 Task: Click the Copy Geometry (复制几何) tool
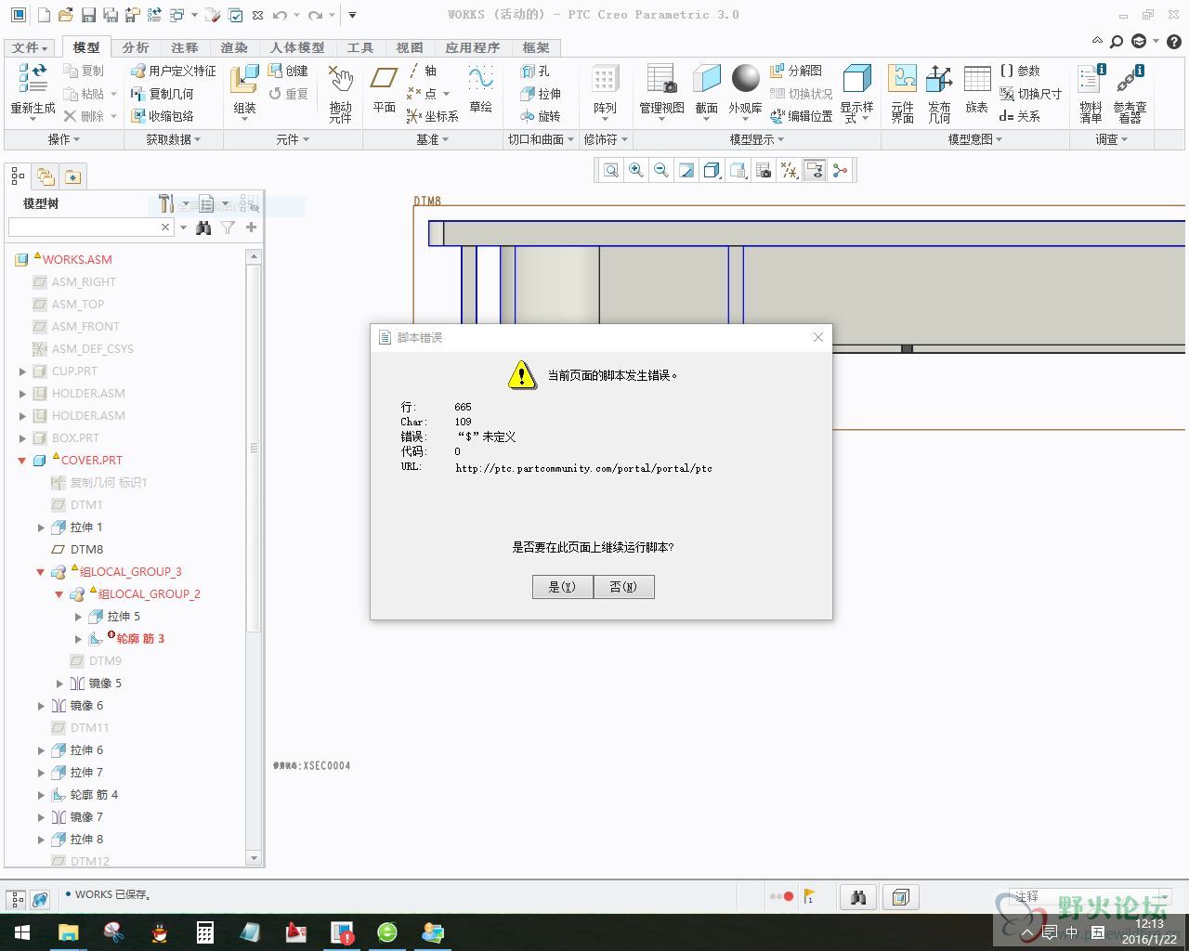163,94
